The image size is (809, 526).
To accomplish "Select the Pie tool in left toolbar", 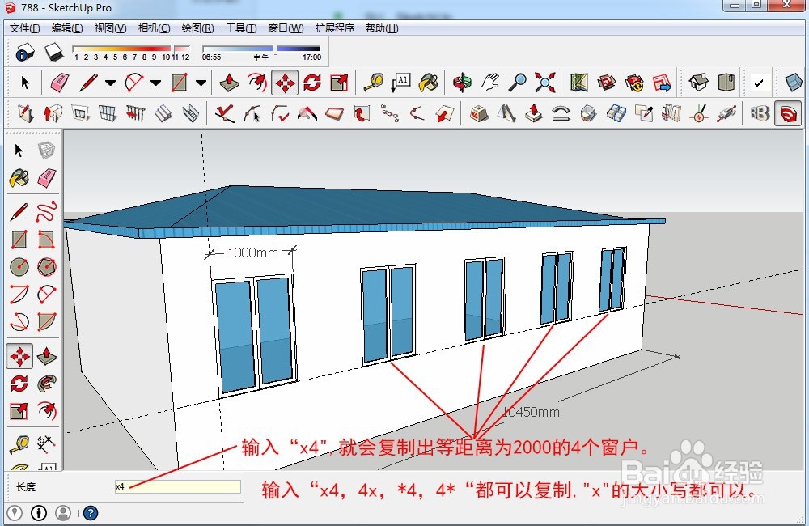I will coord(46,321).
